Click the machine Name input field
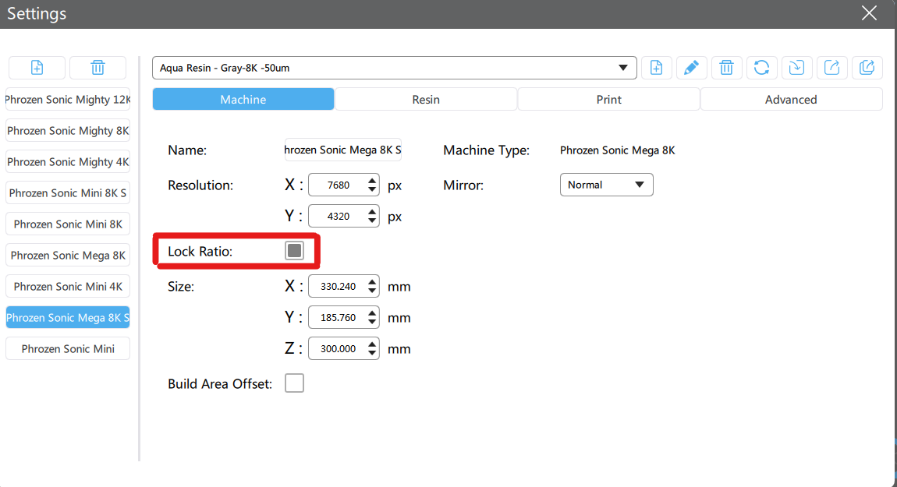This screenshot has height=487, width=897. point(342,150)
